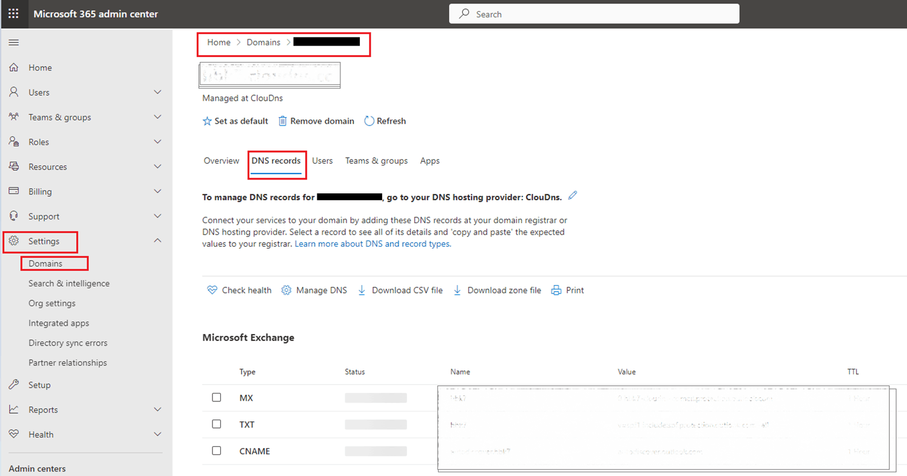Click the Set as default star icon

pyautogui.click(x=207, y=121)
